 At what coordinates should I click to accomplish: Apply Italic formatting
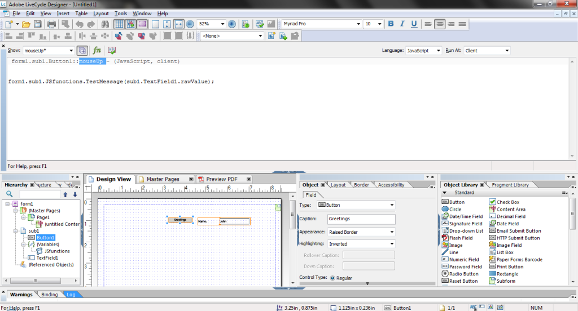coord(402,24)
